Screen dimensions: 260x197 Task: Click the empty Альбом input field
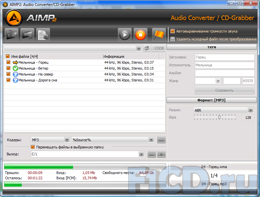225,73
